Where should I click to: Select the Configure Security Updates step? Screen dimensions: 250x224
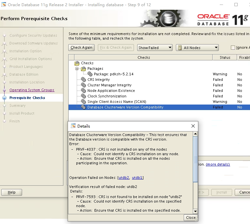pyautogui.click(x=33, y=35)
